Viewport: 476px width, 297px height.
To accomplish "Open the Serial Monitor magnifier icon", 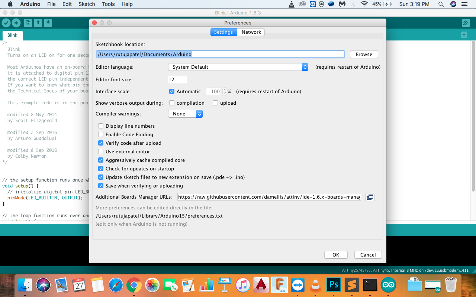I will [466, 23].
